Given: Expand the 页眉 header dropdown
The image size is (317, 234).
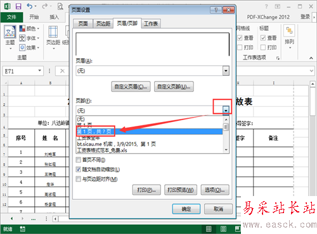Looking at the screenshot, I should click(226, 71).
